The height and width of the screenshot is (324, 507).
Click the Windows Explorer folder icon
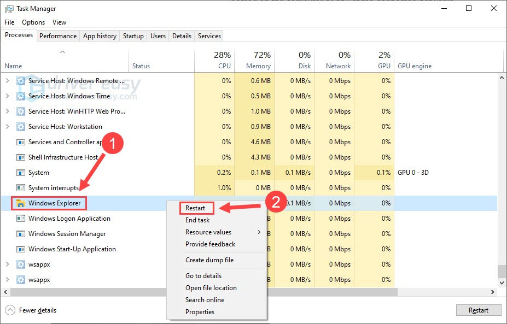pyautogui.click(x=21, y=203)
